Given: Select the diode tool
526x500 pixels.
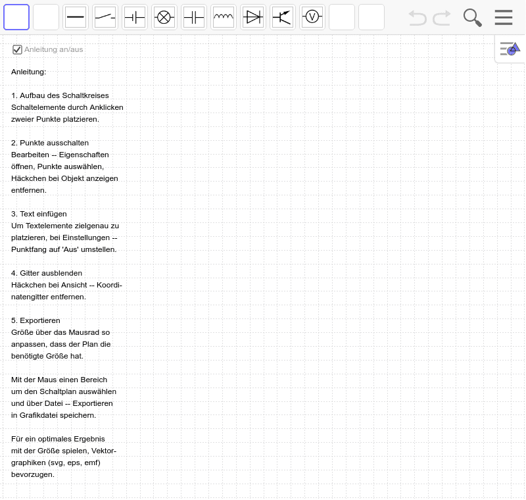Looking at the screenshot, I should 253,17.
